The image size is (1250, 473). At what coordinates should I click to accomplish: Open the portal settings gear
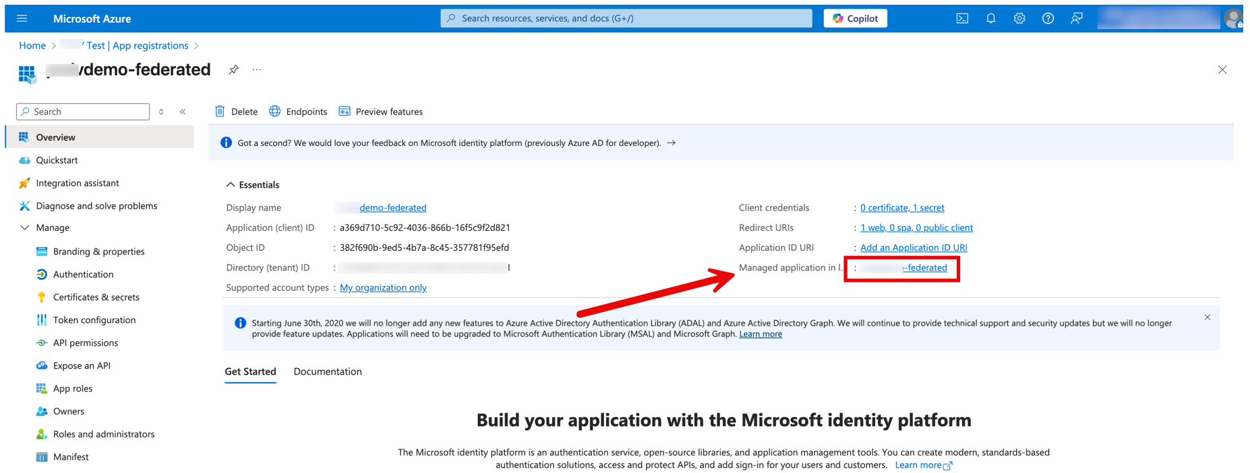(1019, 18)
